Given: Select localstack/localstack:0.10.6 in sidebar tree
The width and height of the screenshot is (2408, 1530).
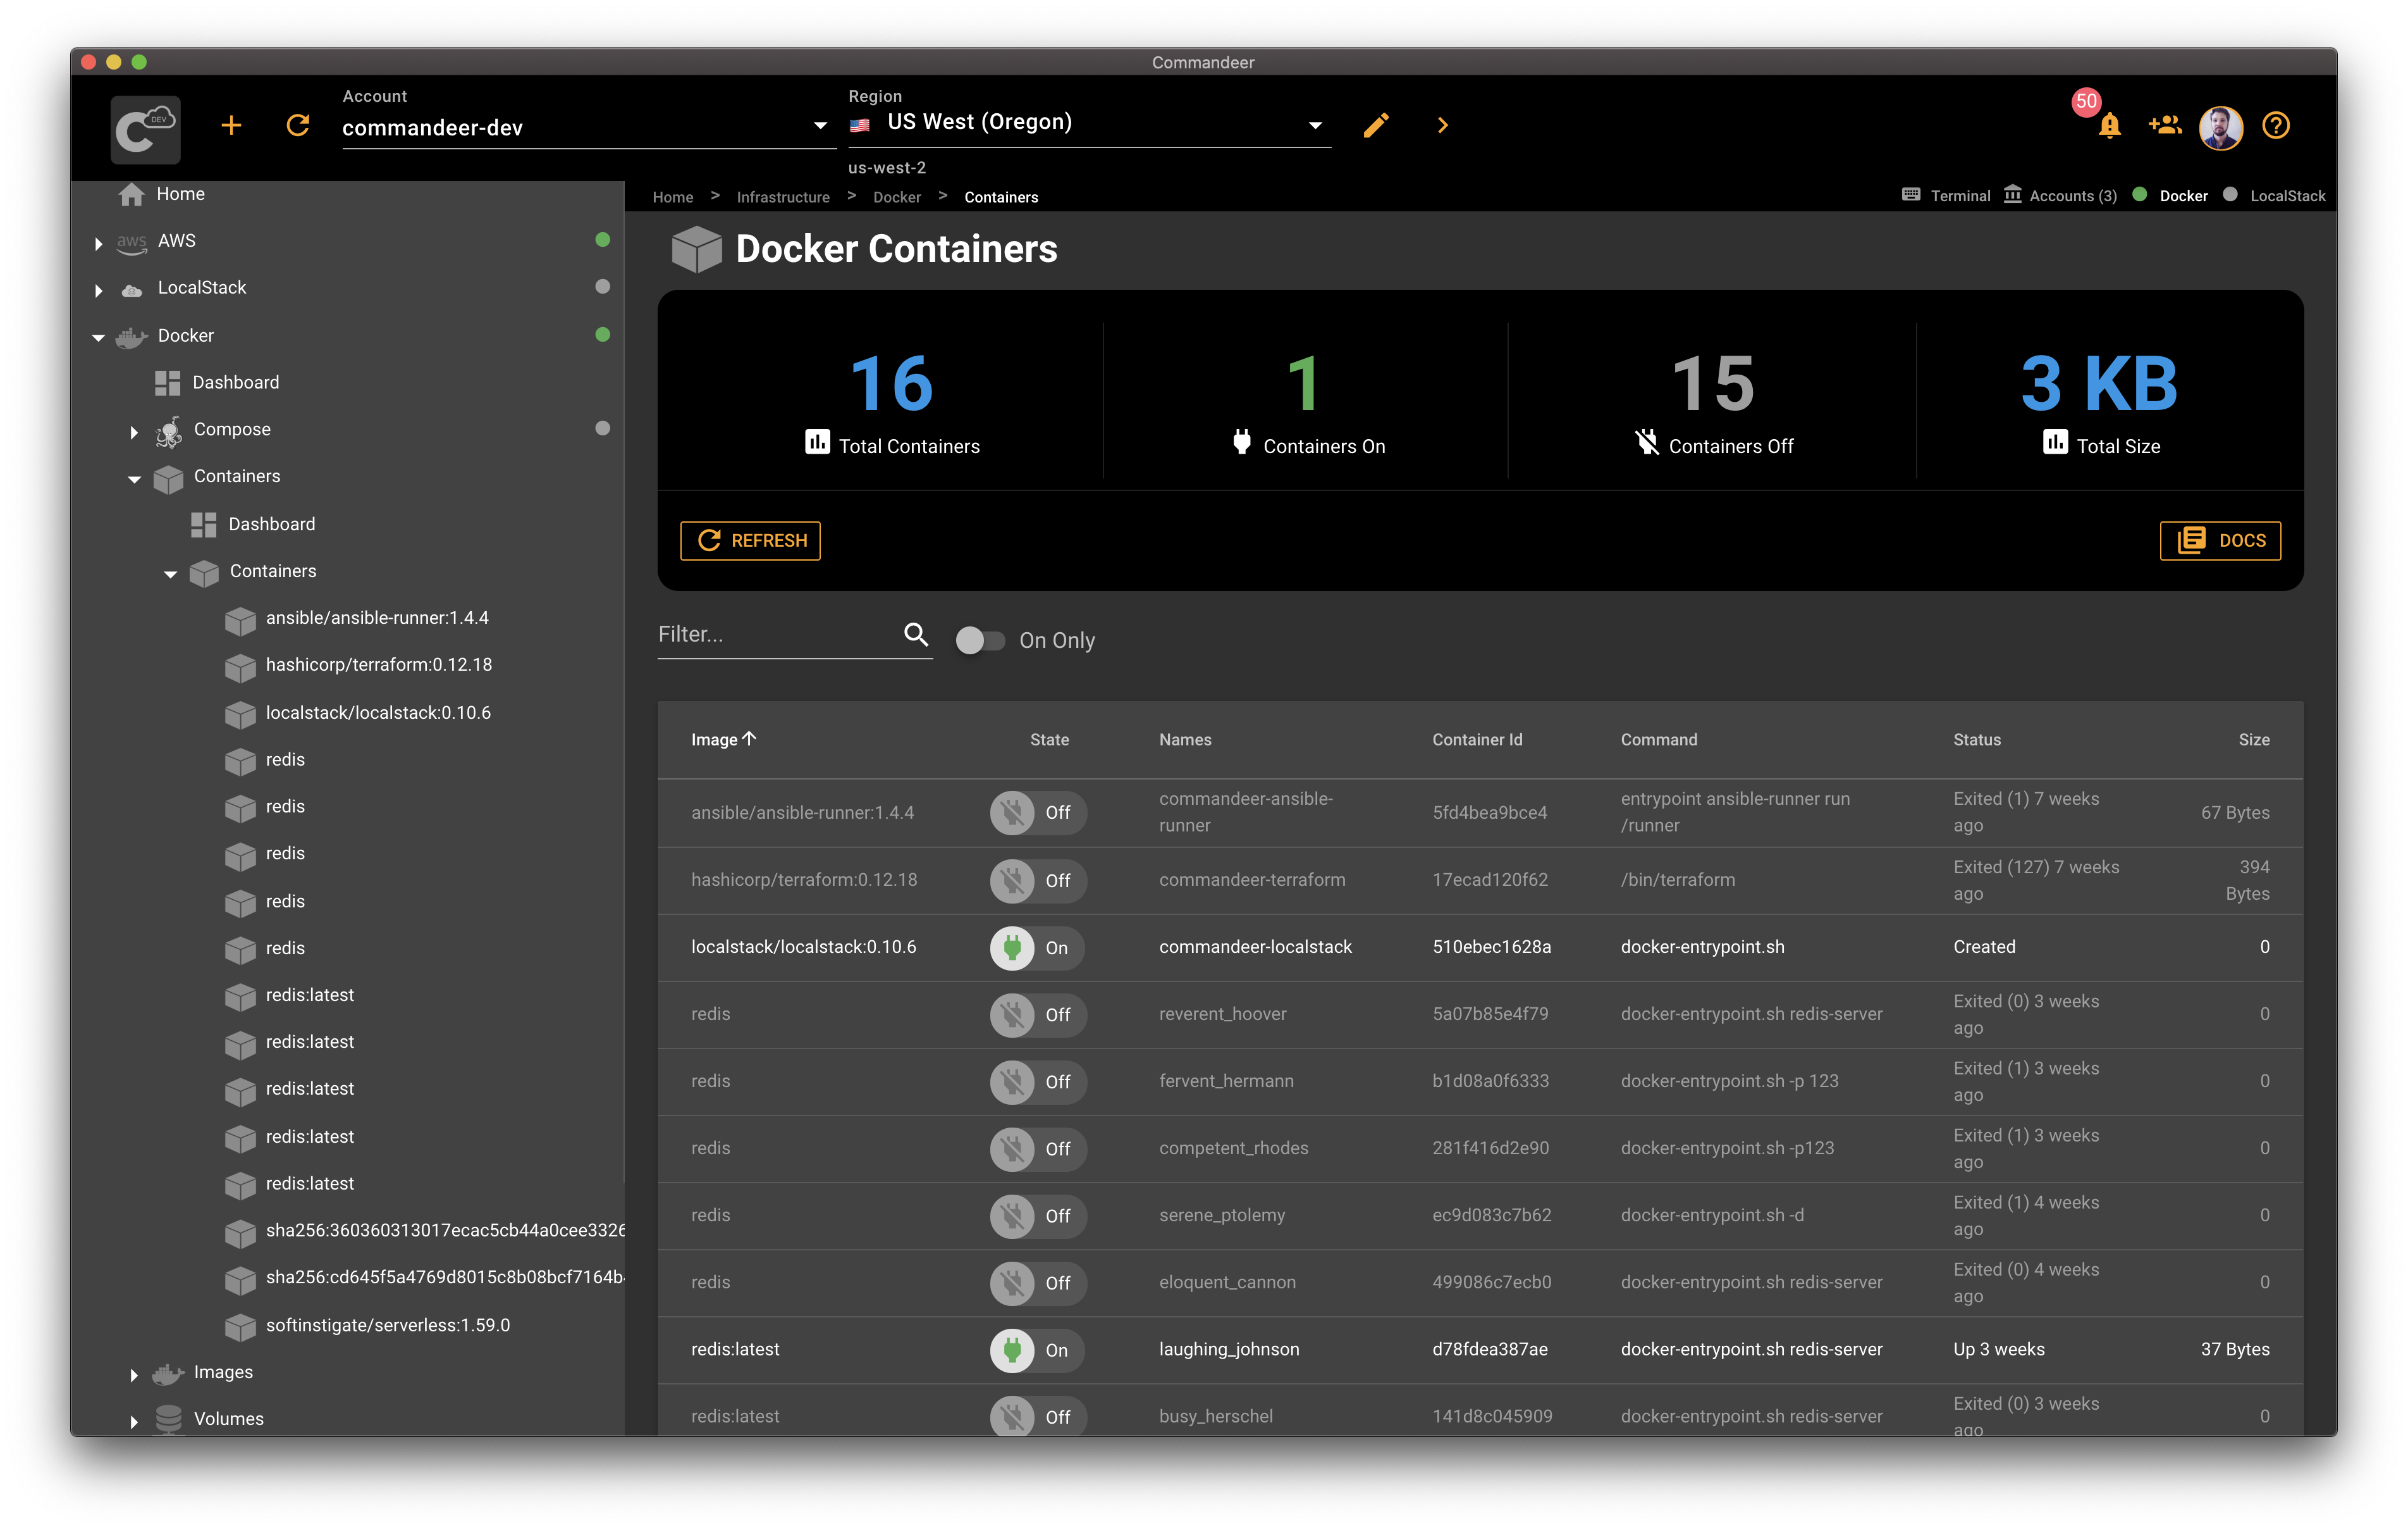Looking at the screenshot, I should click(378, 712).
